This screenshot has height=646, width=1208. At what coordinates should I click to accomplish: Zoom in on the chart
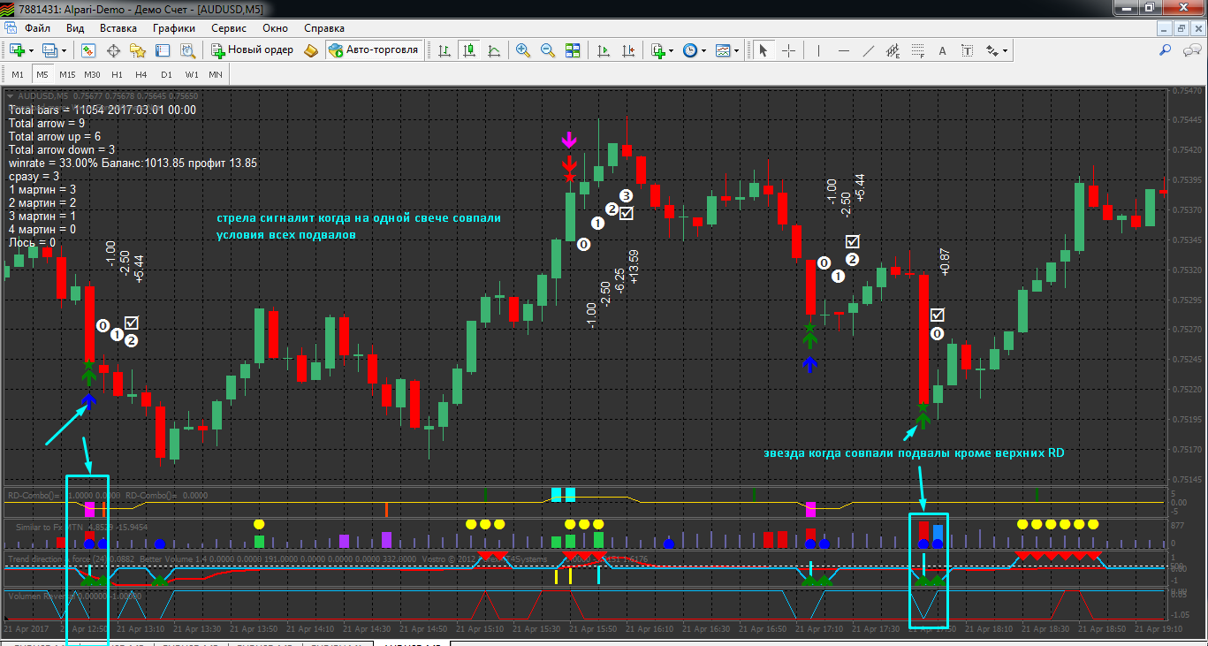pos(523,50)
